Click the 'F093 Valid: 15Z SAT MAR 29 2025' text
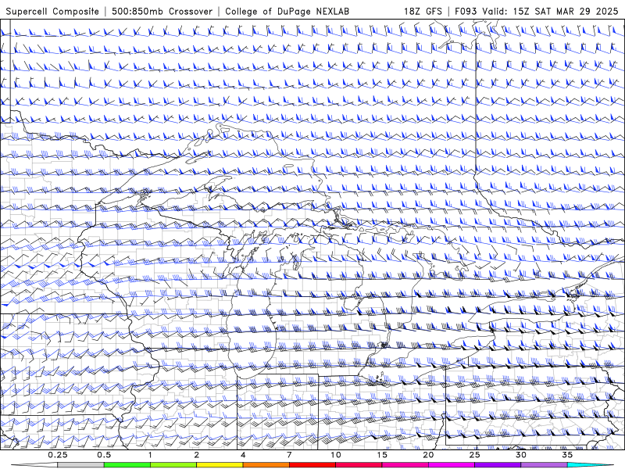This screenshot has height=469, width=625. 536,11
